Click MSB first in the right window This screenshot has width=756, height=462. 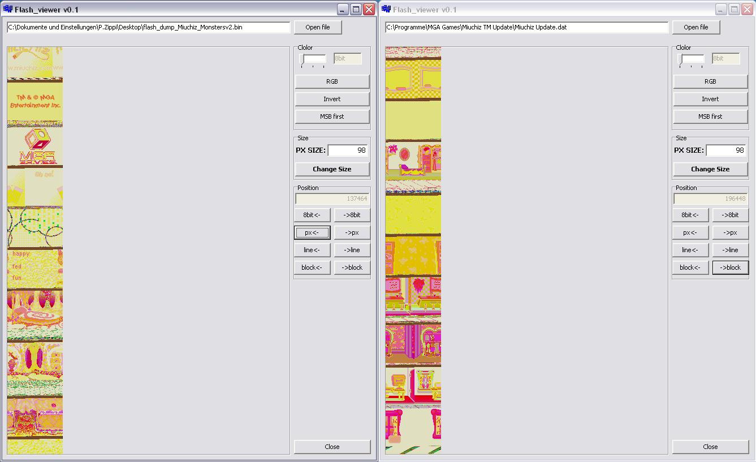pos(710,116)
